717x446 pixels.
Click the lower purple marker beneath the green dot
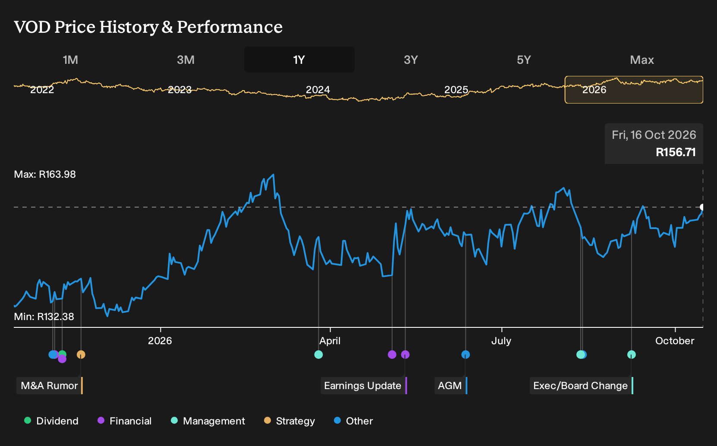point(62,359)
